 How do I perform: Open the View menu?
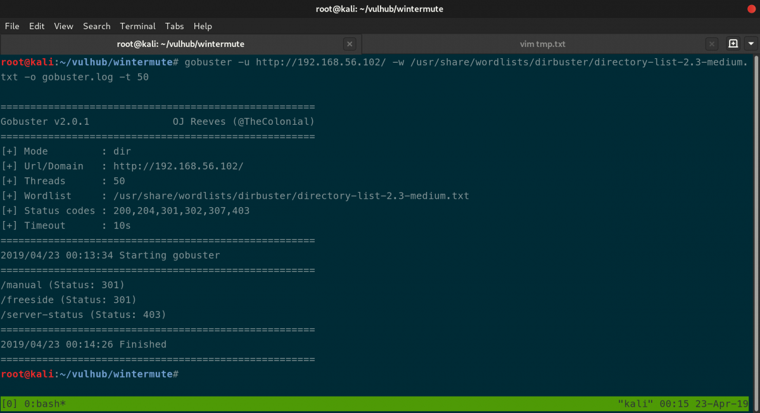tap(63, 26)
